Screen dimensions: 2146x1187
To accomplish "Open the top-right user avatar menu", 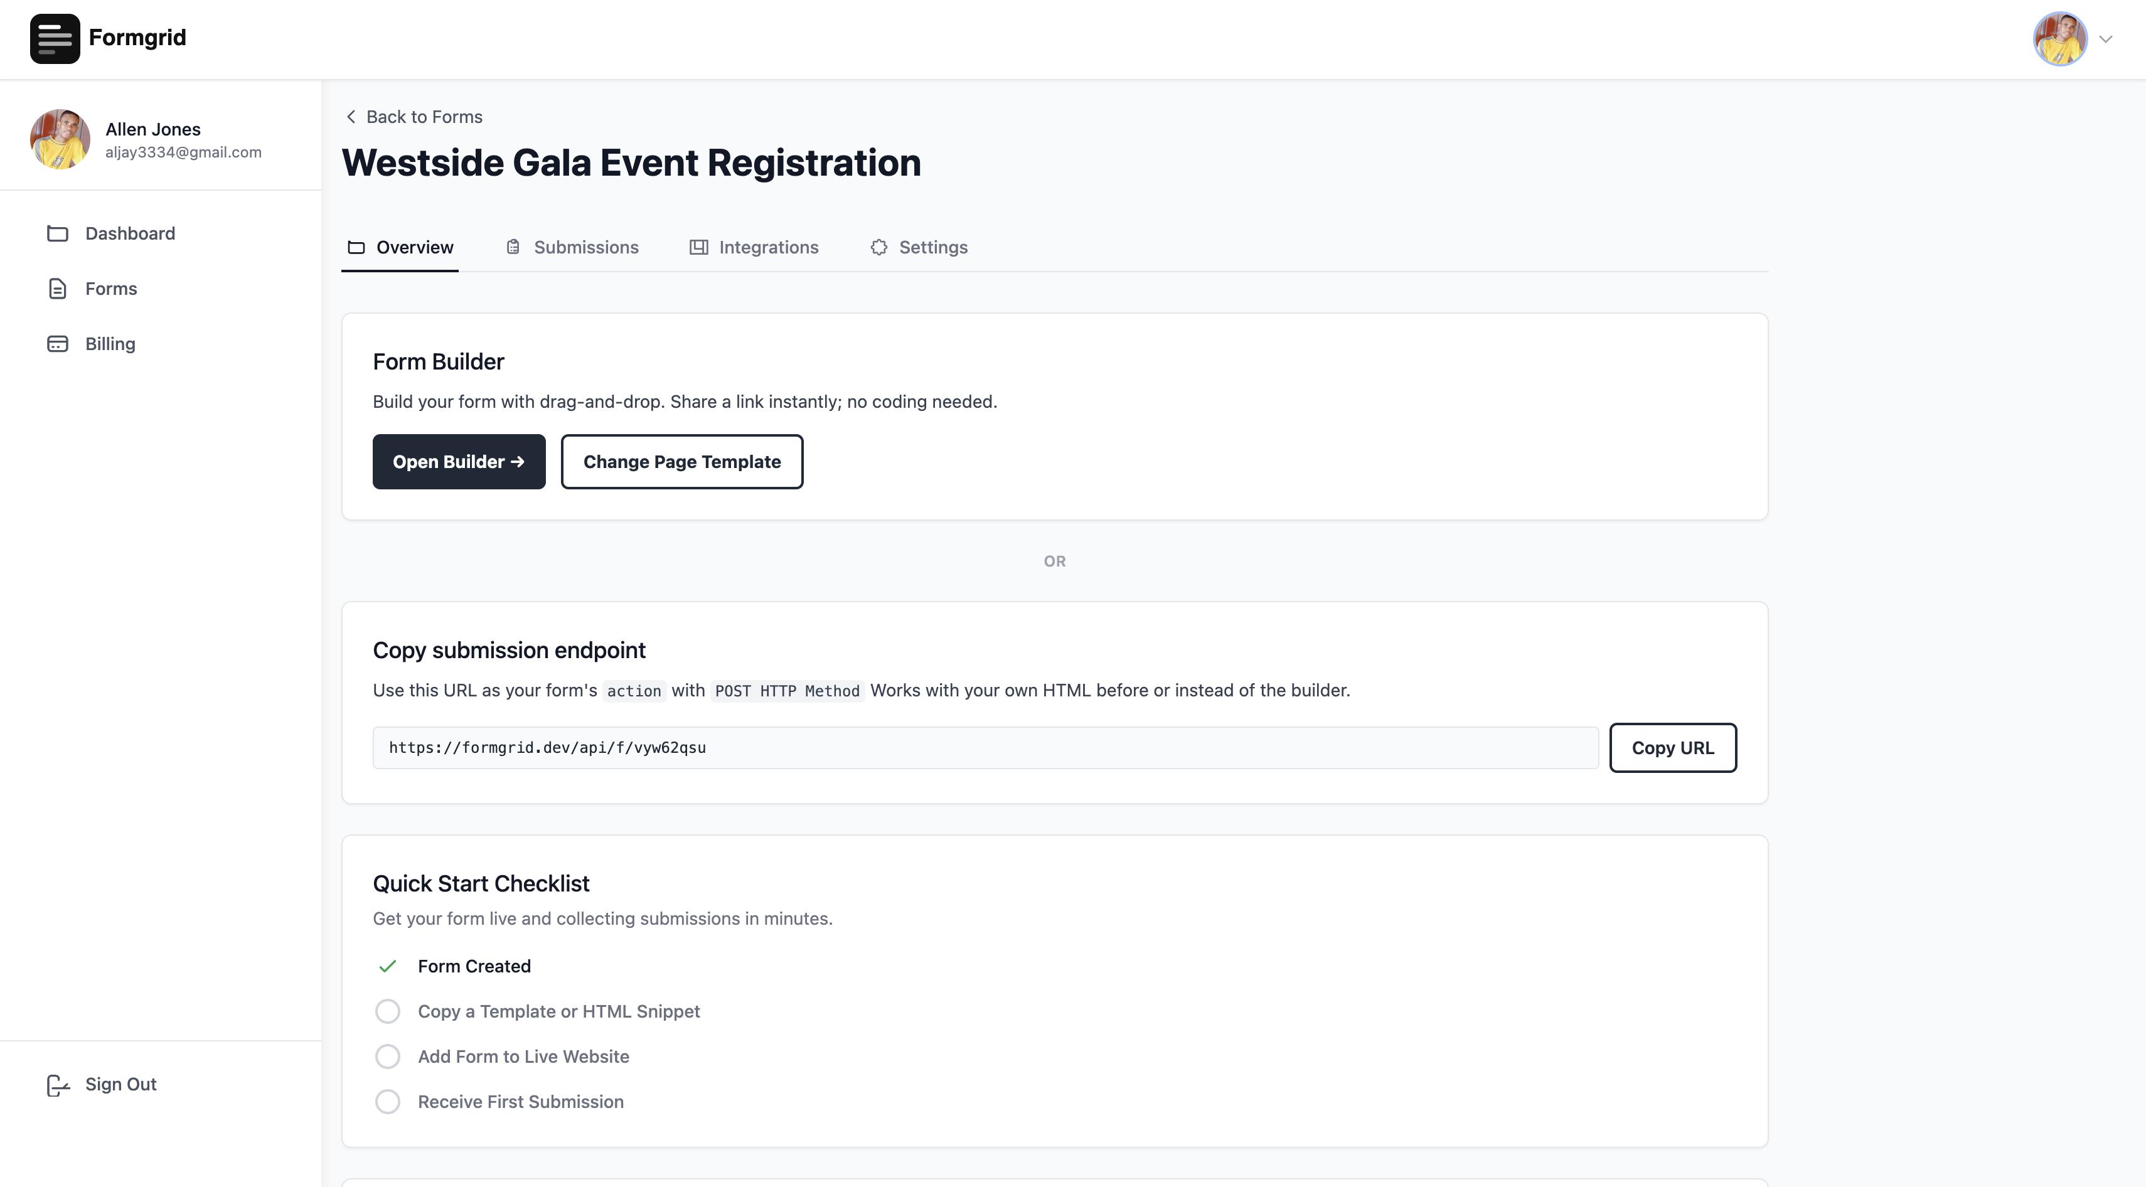I will [2059, 38].
